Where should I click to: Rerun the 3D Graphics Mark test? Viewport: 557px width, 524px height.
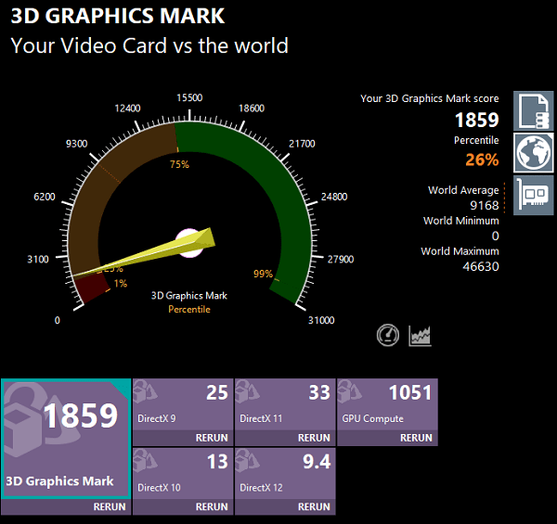point(110,506)
